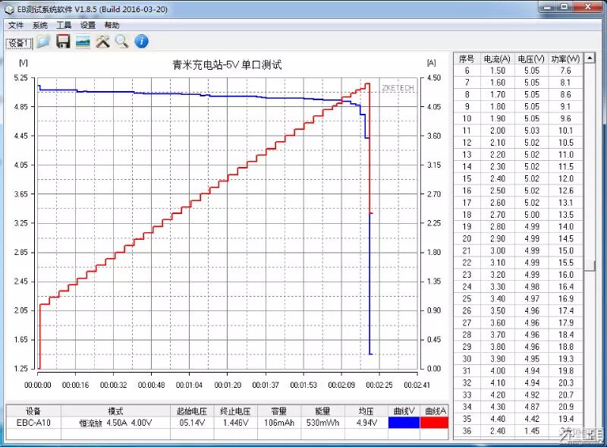607x447 pixels.
Task: Select row 11 with current 2.00
Action: tap(518, 131)
